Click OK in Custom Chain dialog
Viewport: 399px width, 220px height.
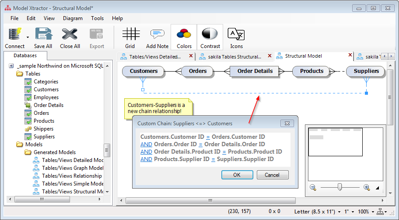click(237, 175)
